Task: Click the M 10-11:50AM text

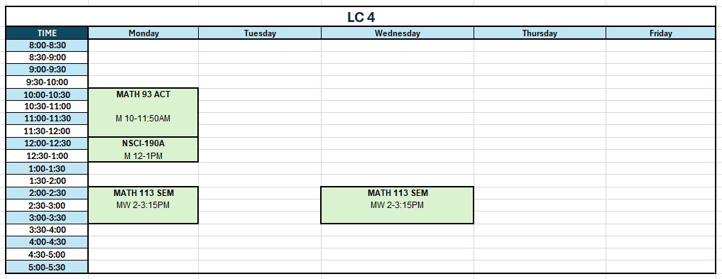Action: [143, 119]
